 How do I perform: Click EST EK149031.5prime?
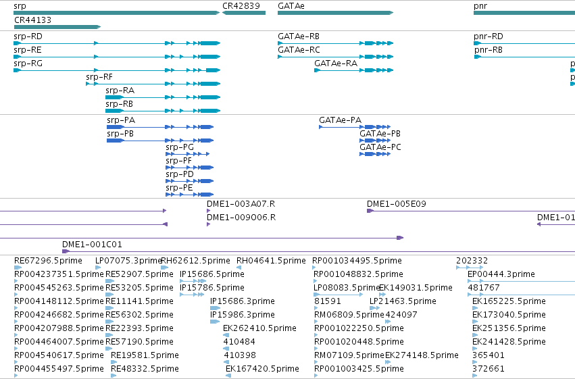(x=382, y=295)
